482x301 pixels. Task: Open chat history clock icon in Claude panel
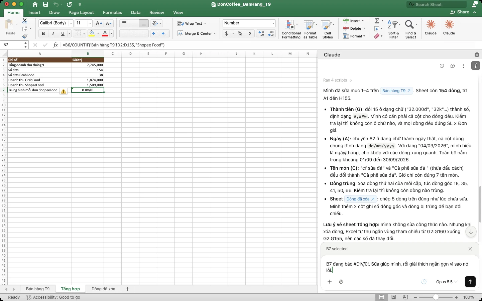442,66
